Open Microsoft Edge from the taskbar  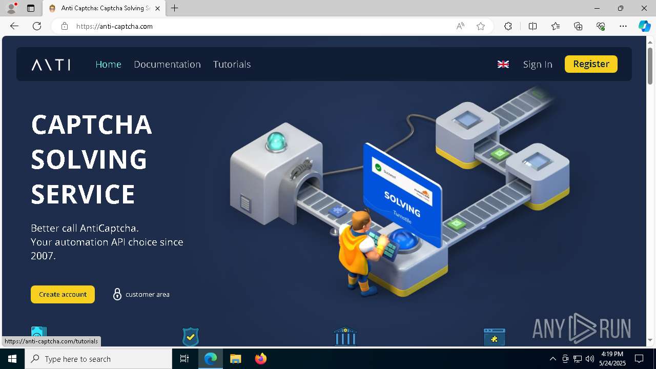pyautogui.click(x=211, y=359)
